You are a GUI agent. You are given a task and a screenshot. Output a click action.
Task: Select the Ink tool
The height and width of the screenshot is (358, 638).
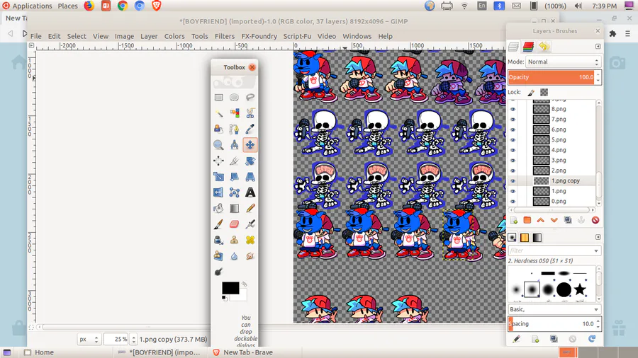[x=218, y=240]
